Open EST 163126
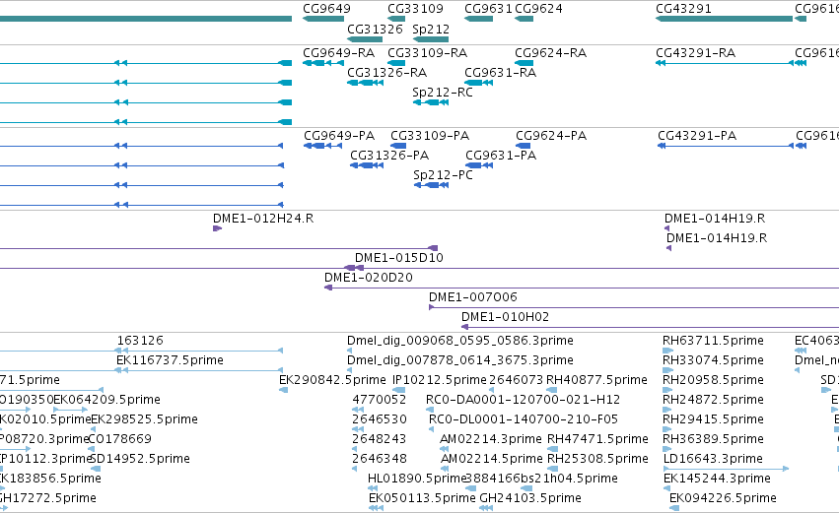 point(140,341)
